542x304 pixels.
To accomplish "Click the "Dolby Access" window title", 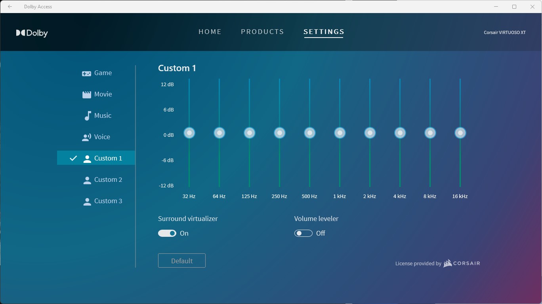I will (38, 7).
